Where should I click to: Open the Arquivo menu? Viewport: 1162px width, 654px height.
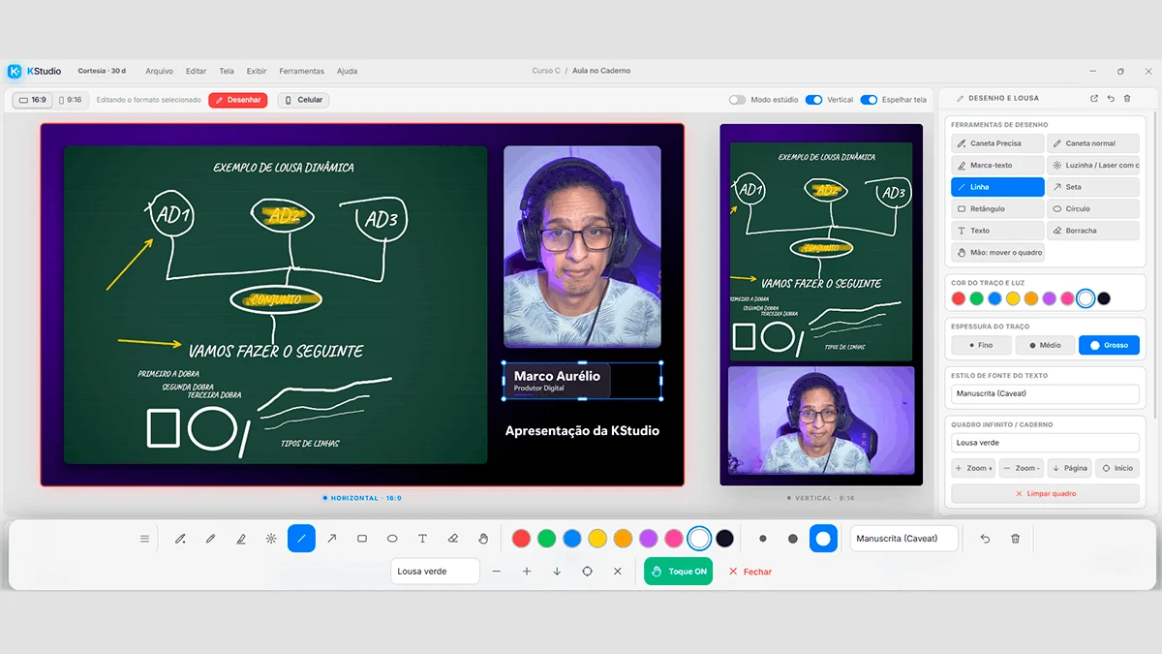[x=159, y=71]
